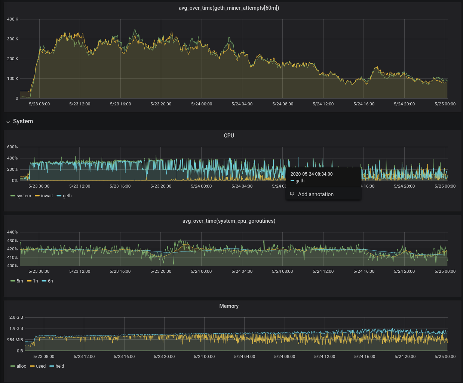The height and width of the screenshot is (383, 463).
Task: Toggle the system series in CPU legend
Action: pos(24,196)
